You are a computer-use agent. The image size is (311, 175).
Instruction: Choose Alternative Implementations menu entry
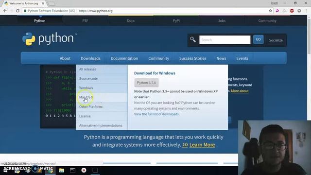coord(102,125)
